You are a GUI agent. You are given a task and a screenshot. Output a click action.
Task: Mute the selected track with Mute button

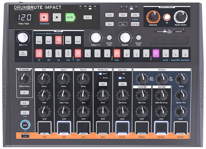click(x=24, y=103)
